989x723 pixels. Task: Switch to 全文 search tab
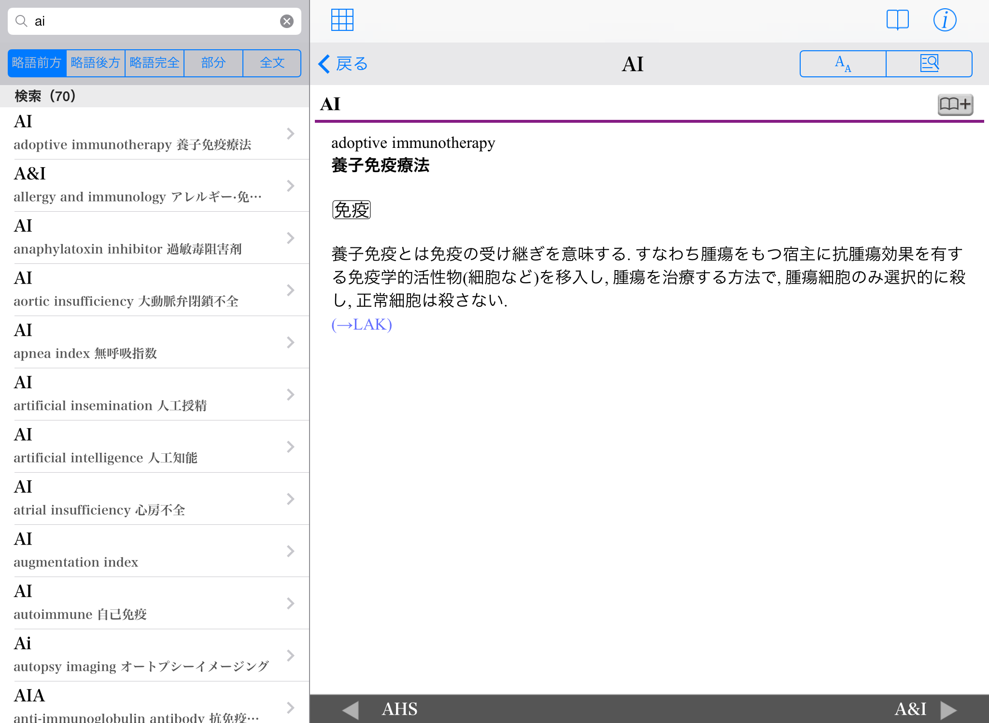272,63
